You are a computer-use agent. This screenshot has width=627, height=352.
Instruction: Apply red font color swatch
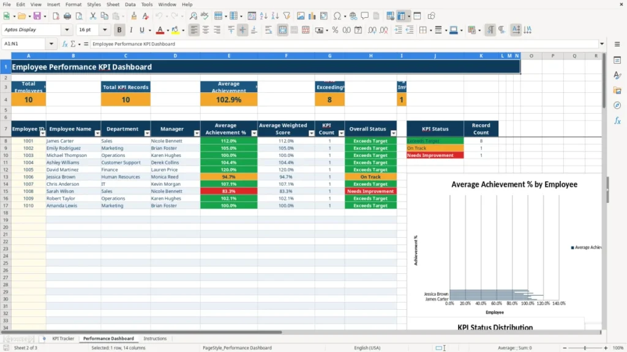[160, 30]
